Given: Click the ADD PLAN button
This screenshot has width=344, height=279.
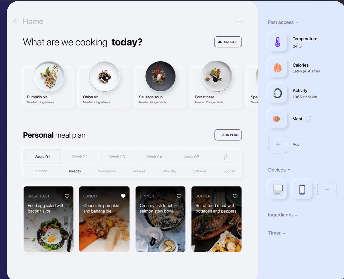Looking at the screenshot, I should (x=228, y=135).
